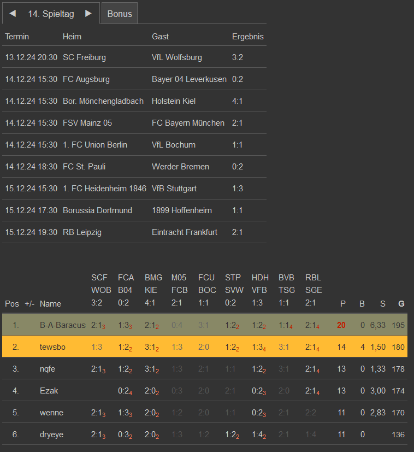The width and height of the screenshot is (414, 452).
Task: Click the +/- column header
Action: point(29,304)
